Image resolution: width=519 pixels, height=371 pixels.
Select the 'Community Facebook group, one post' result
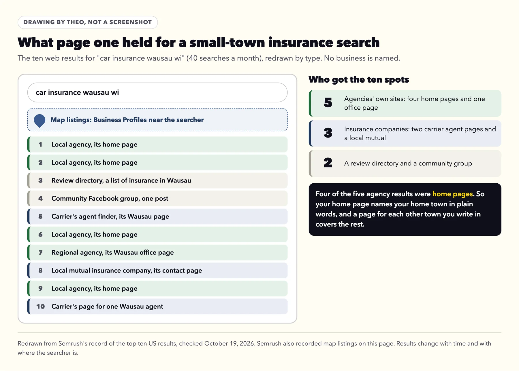pyautogui.click(x=157, y=198)
